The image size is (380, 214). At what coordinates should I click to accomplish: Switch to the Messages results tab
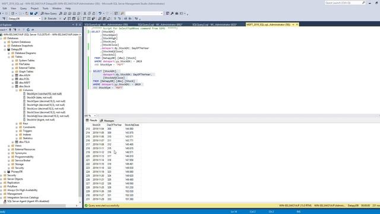(107, 121)
